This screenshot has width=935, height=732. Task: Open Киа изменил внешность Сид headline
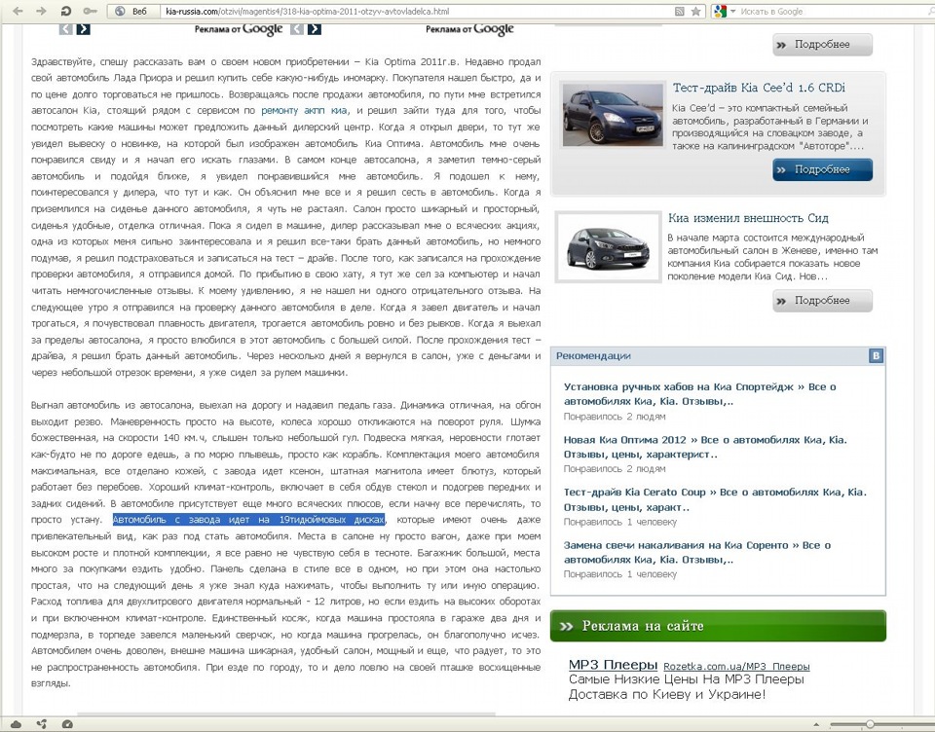tap(748, 218)
